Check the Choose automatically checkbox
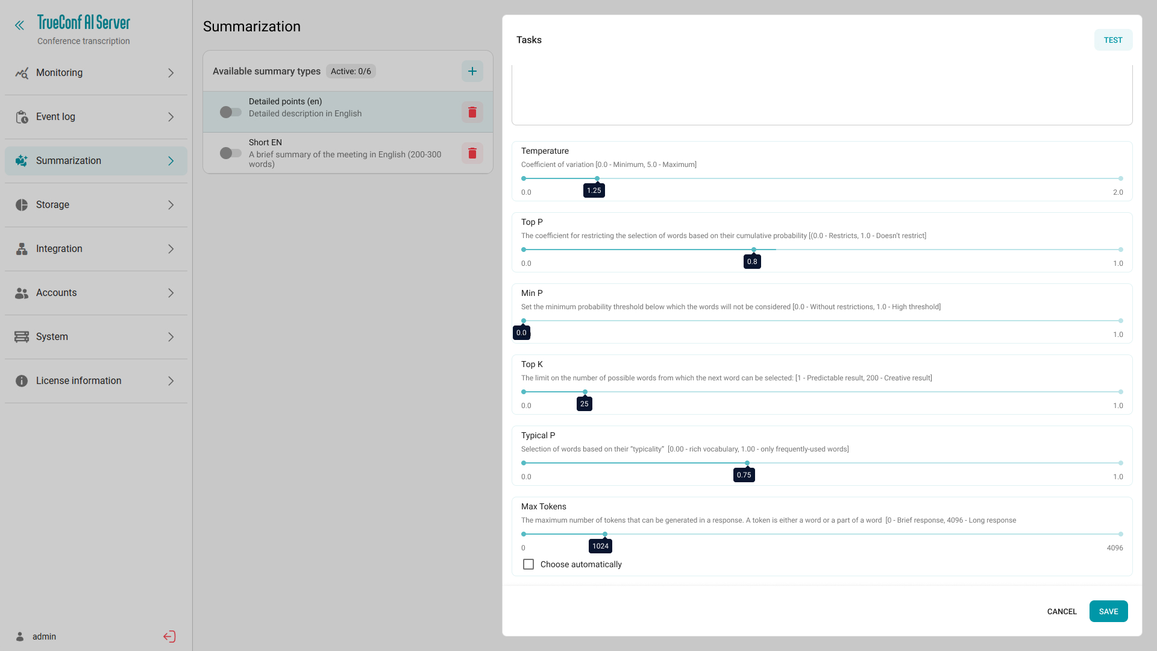The image size is (1157, 651). (x=528, y=565)
